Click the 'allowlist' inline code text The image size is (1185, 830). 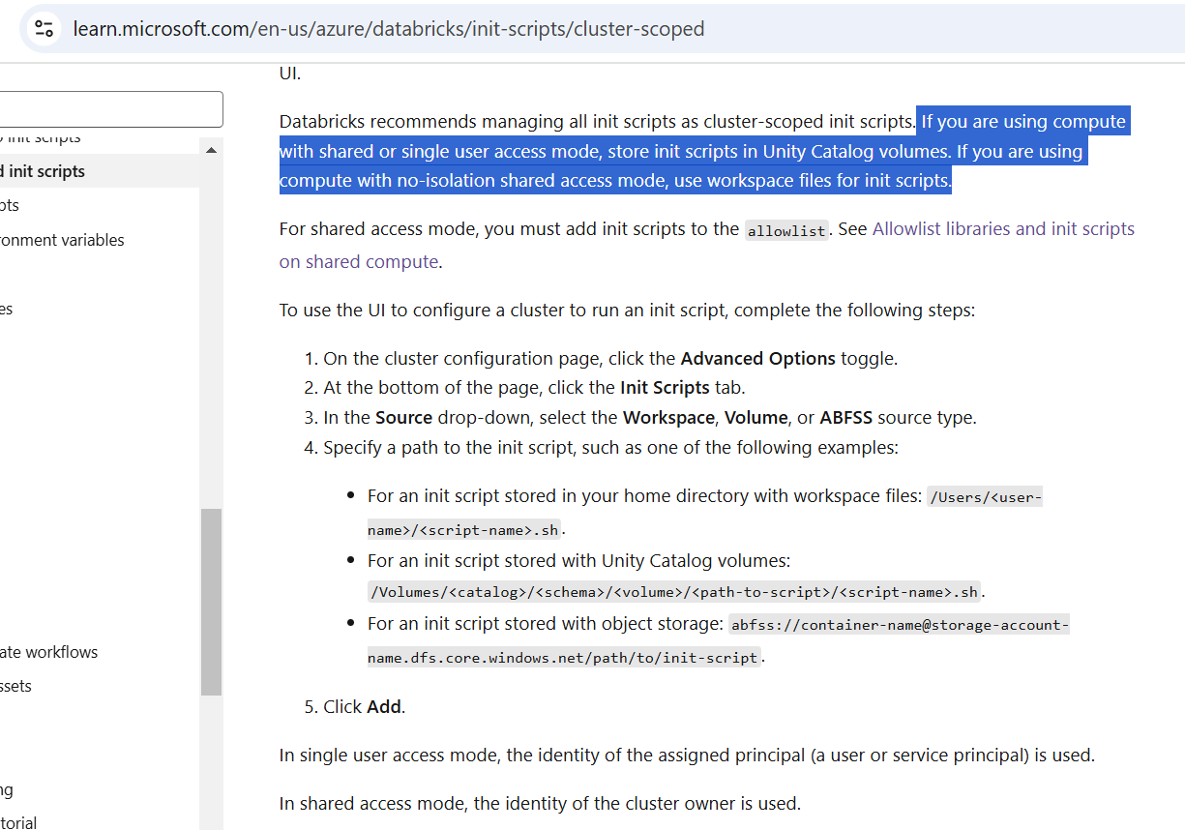tap(786, 230)
